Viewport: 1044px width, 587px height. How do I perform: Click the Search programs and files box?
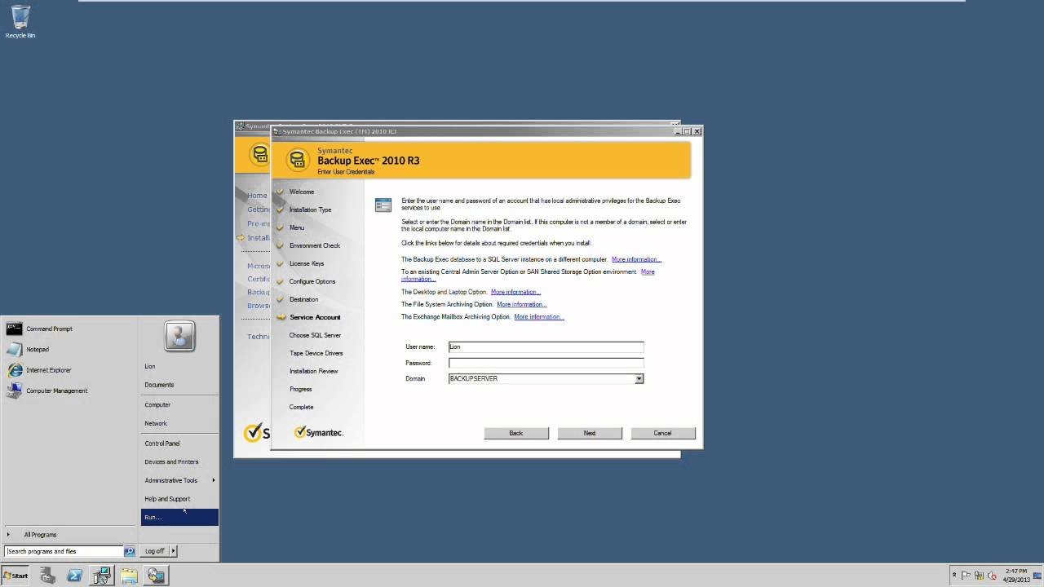(x=64, y=551)
